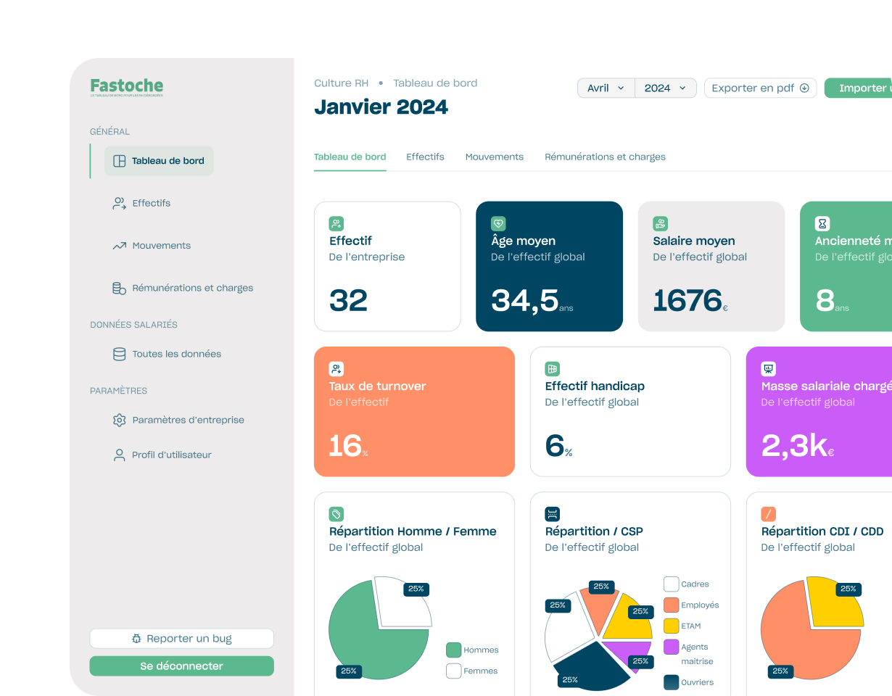This screenshot has height=696, width=892.
Task: Click the Effectifs people icon in sidebar
Action: coord(119,204)
